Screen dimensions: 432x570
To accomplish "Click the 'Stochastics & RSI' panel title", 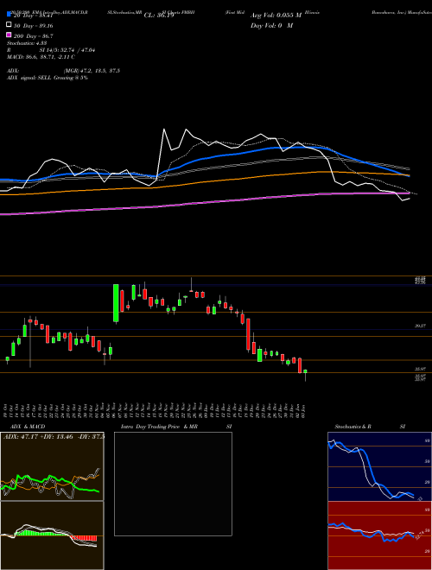I will click(370, 427).
